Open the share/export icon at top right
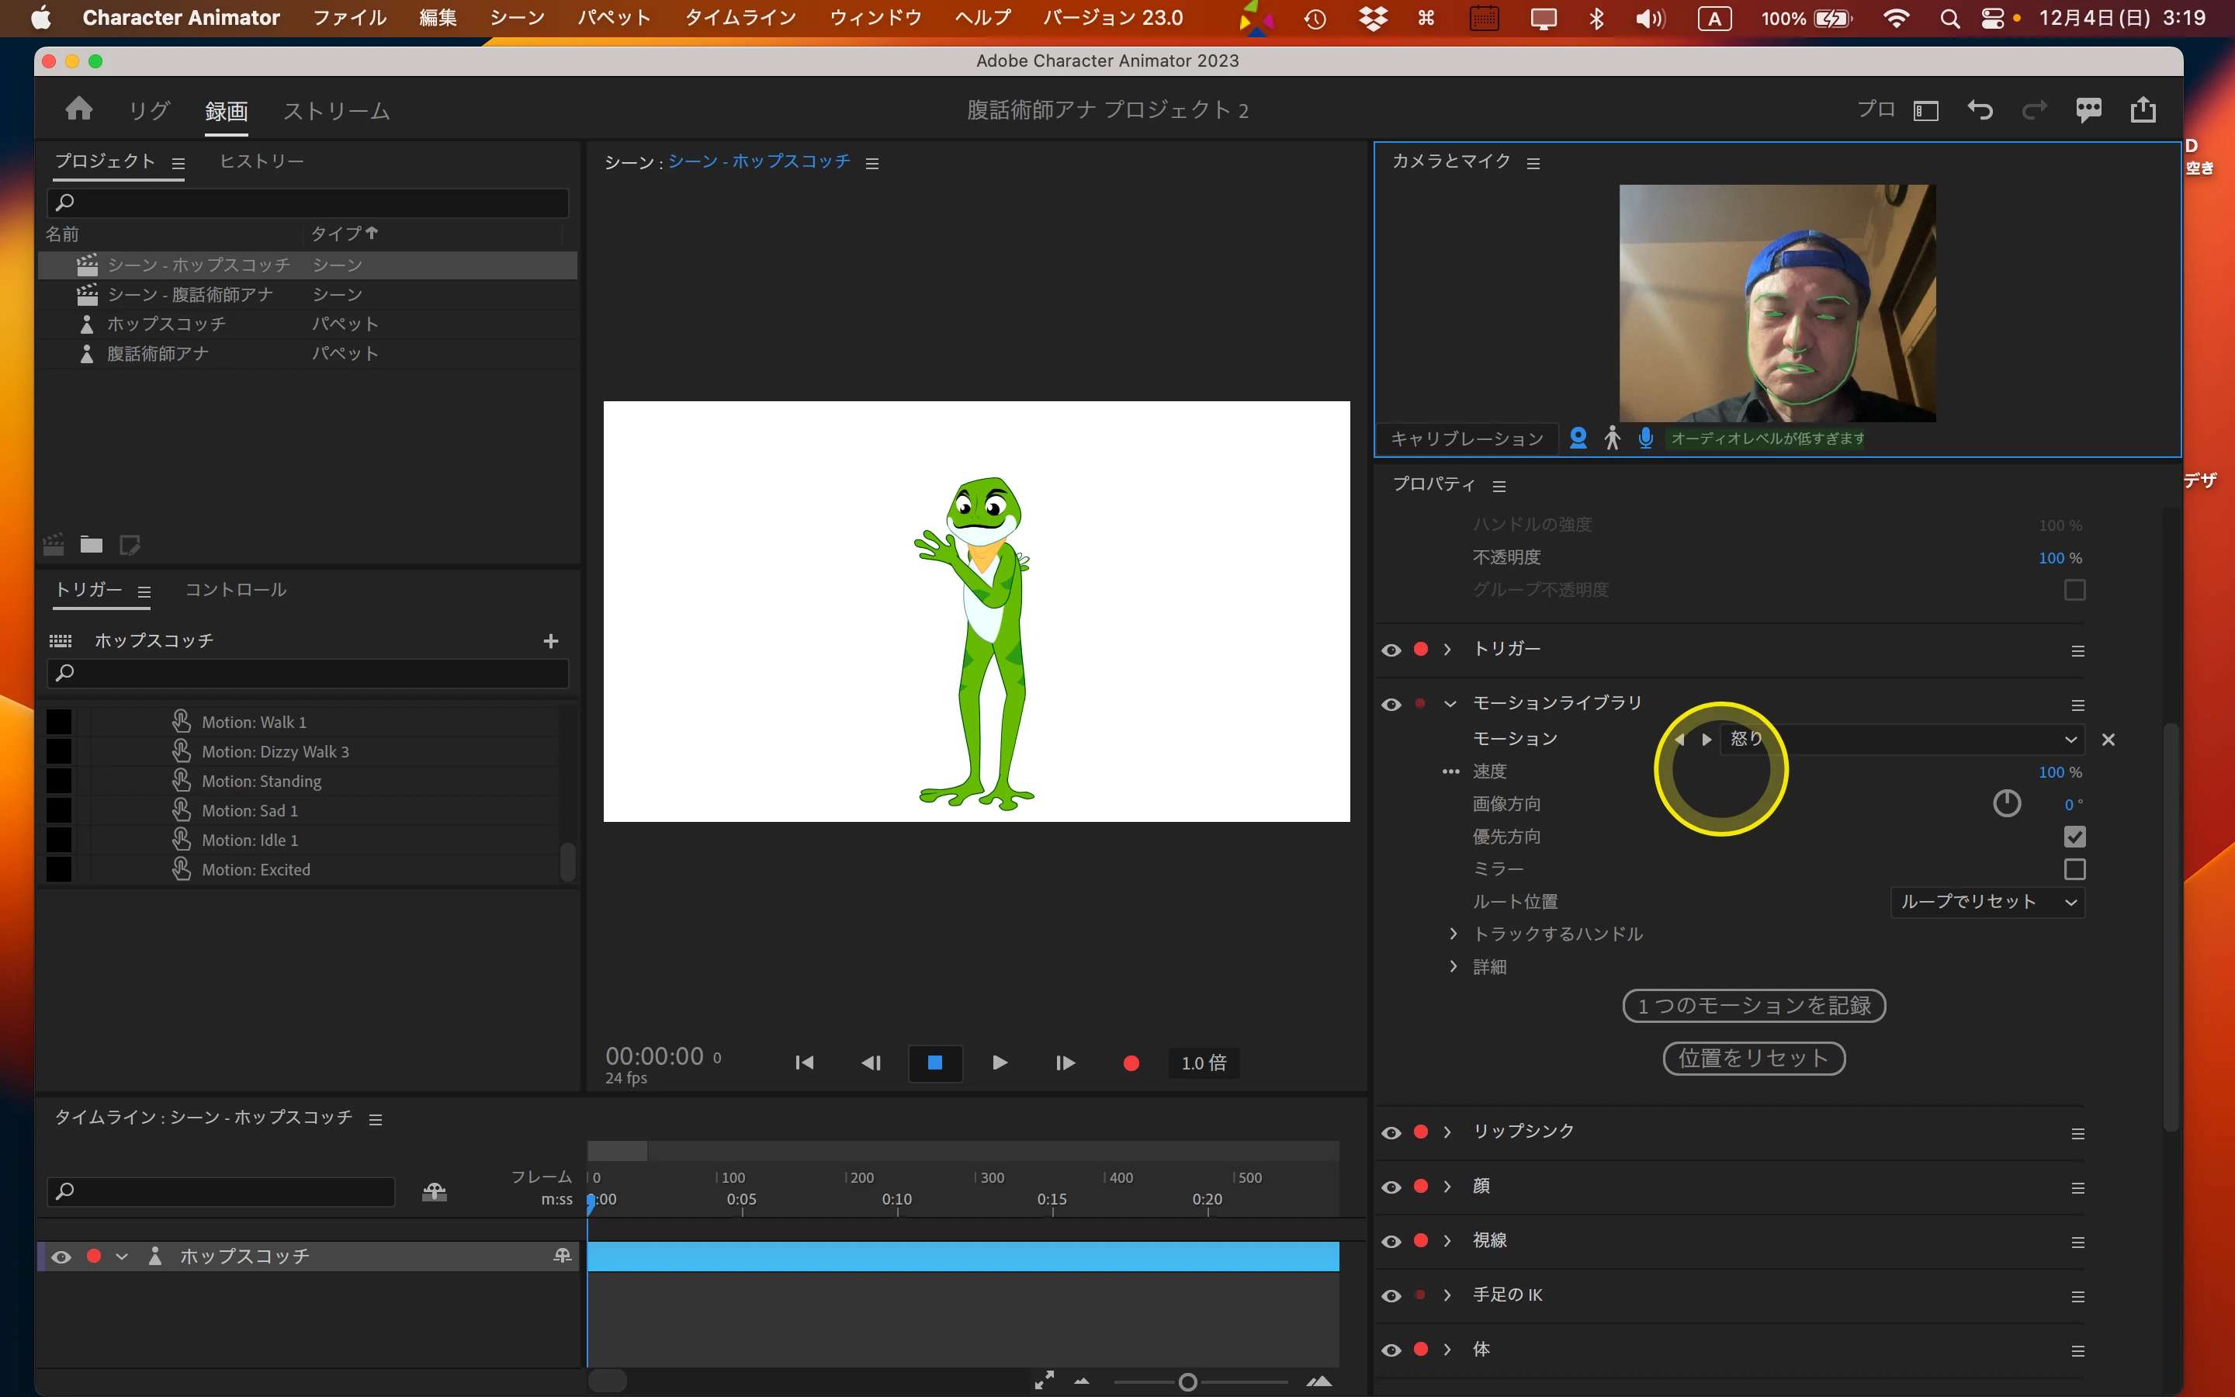 2143,110
